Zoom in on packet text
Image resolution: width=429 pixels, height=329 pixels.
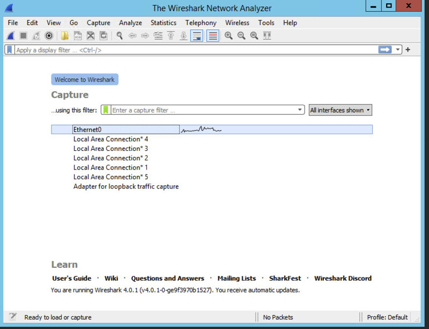pos(228,36)
